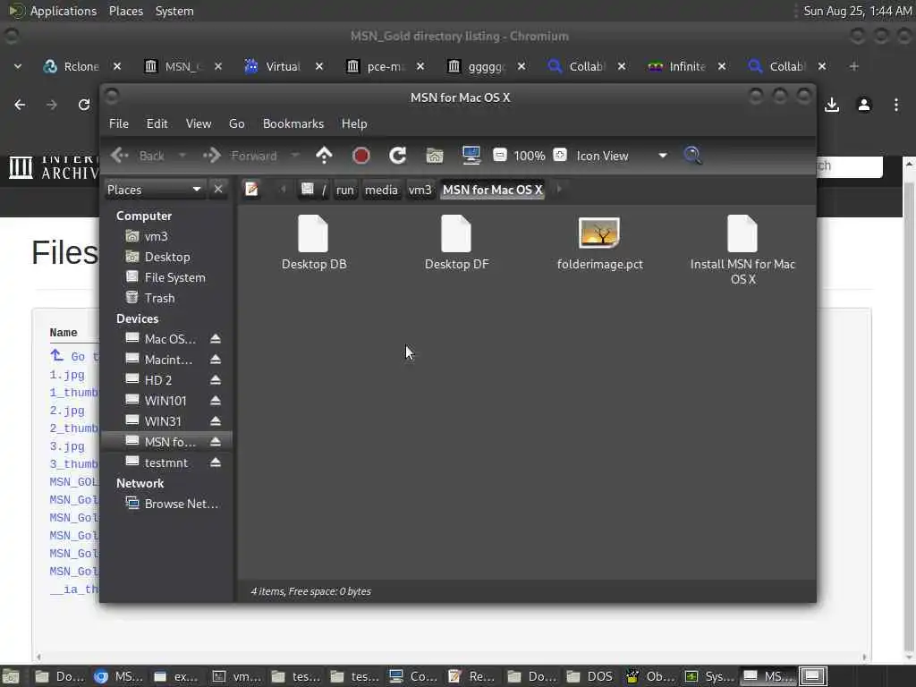The height and width of the screenshot is (687, 916).
Task: Open Edit menu in file manager
Action: [157, 123]
